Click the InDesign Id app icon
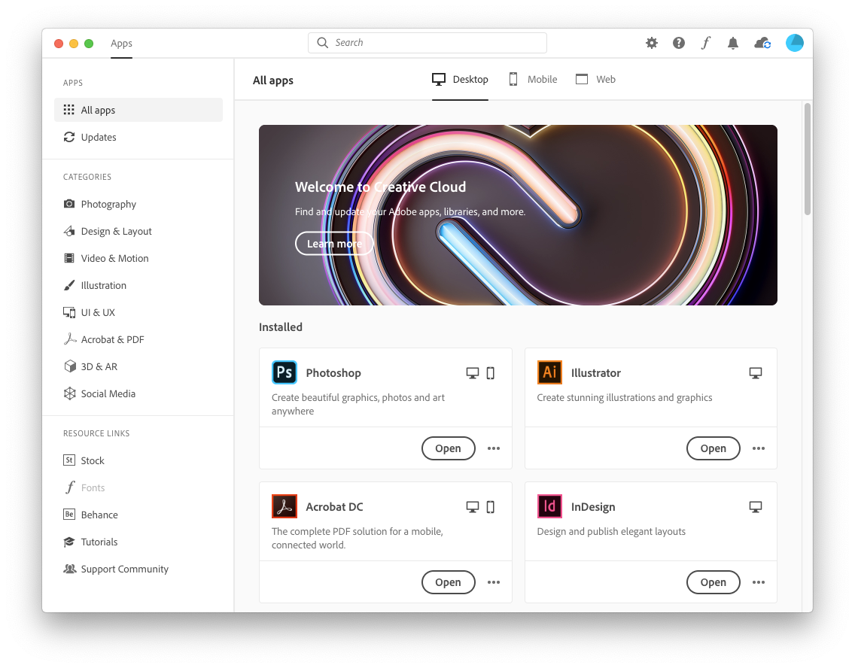Viewport: 855px width, 668px height. tap(549, 506)
